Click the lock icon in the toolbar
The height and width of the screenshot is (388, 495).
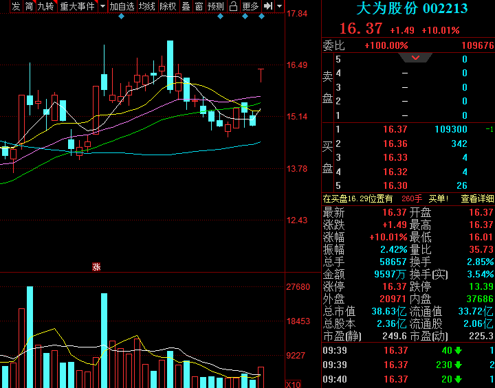tap(233, 6)
